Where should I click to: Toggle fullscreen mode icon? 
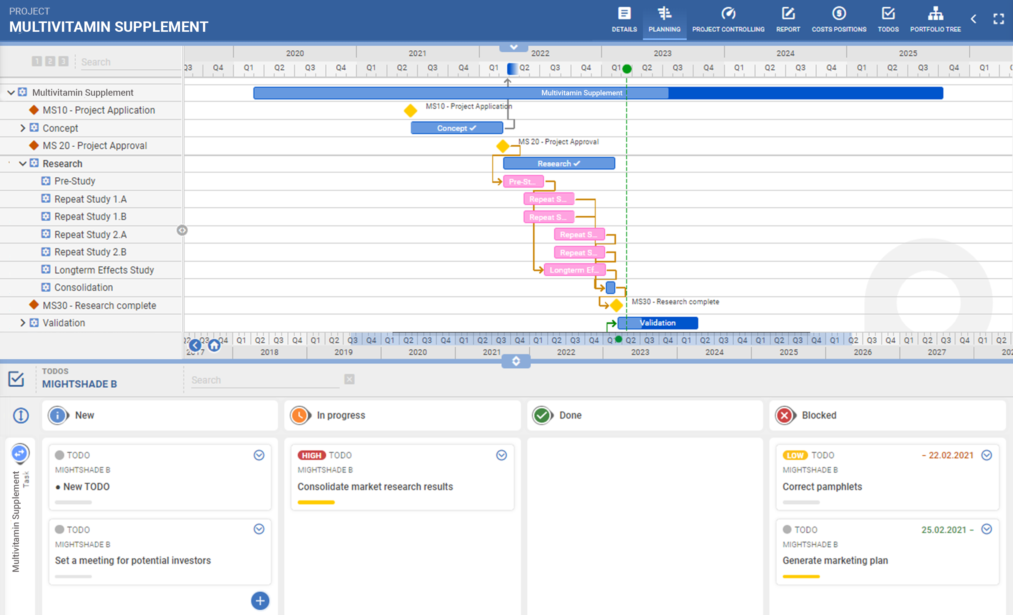click(998, 19)
